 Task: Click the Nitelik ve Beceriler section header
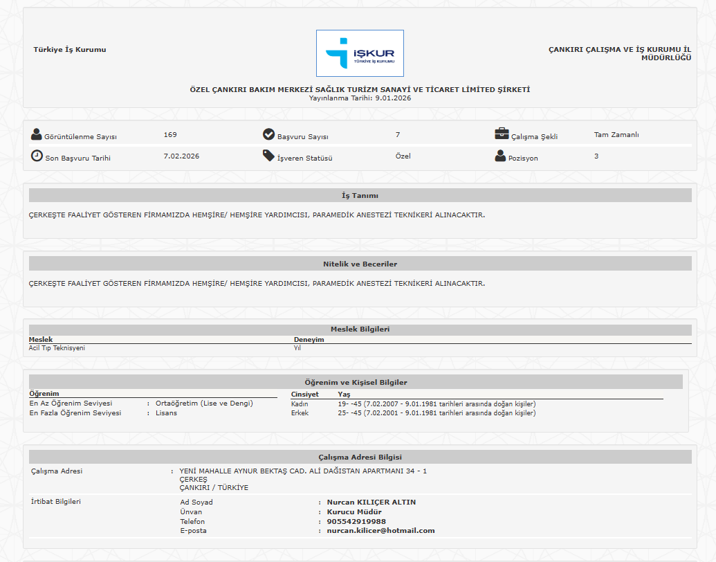click(360, 264)
